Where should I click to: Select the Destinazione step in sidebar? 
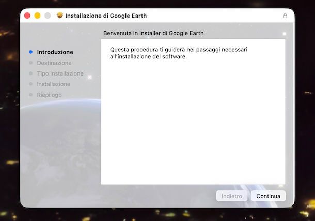tap(54, 63)
